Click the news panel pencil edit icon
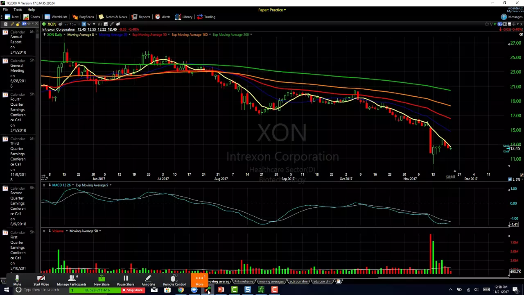The image size is (524, 295). [x=12, y=24]
